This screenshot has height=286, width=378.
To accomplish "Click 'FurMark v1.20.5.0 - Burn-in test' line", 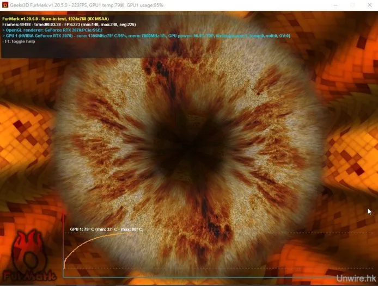I will [x=56, y=19].
